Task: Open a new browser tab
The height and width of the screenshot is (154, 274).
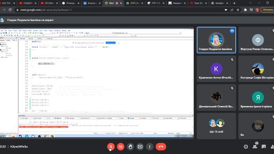Action: point(234,3)
